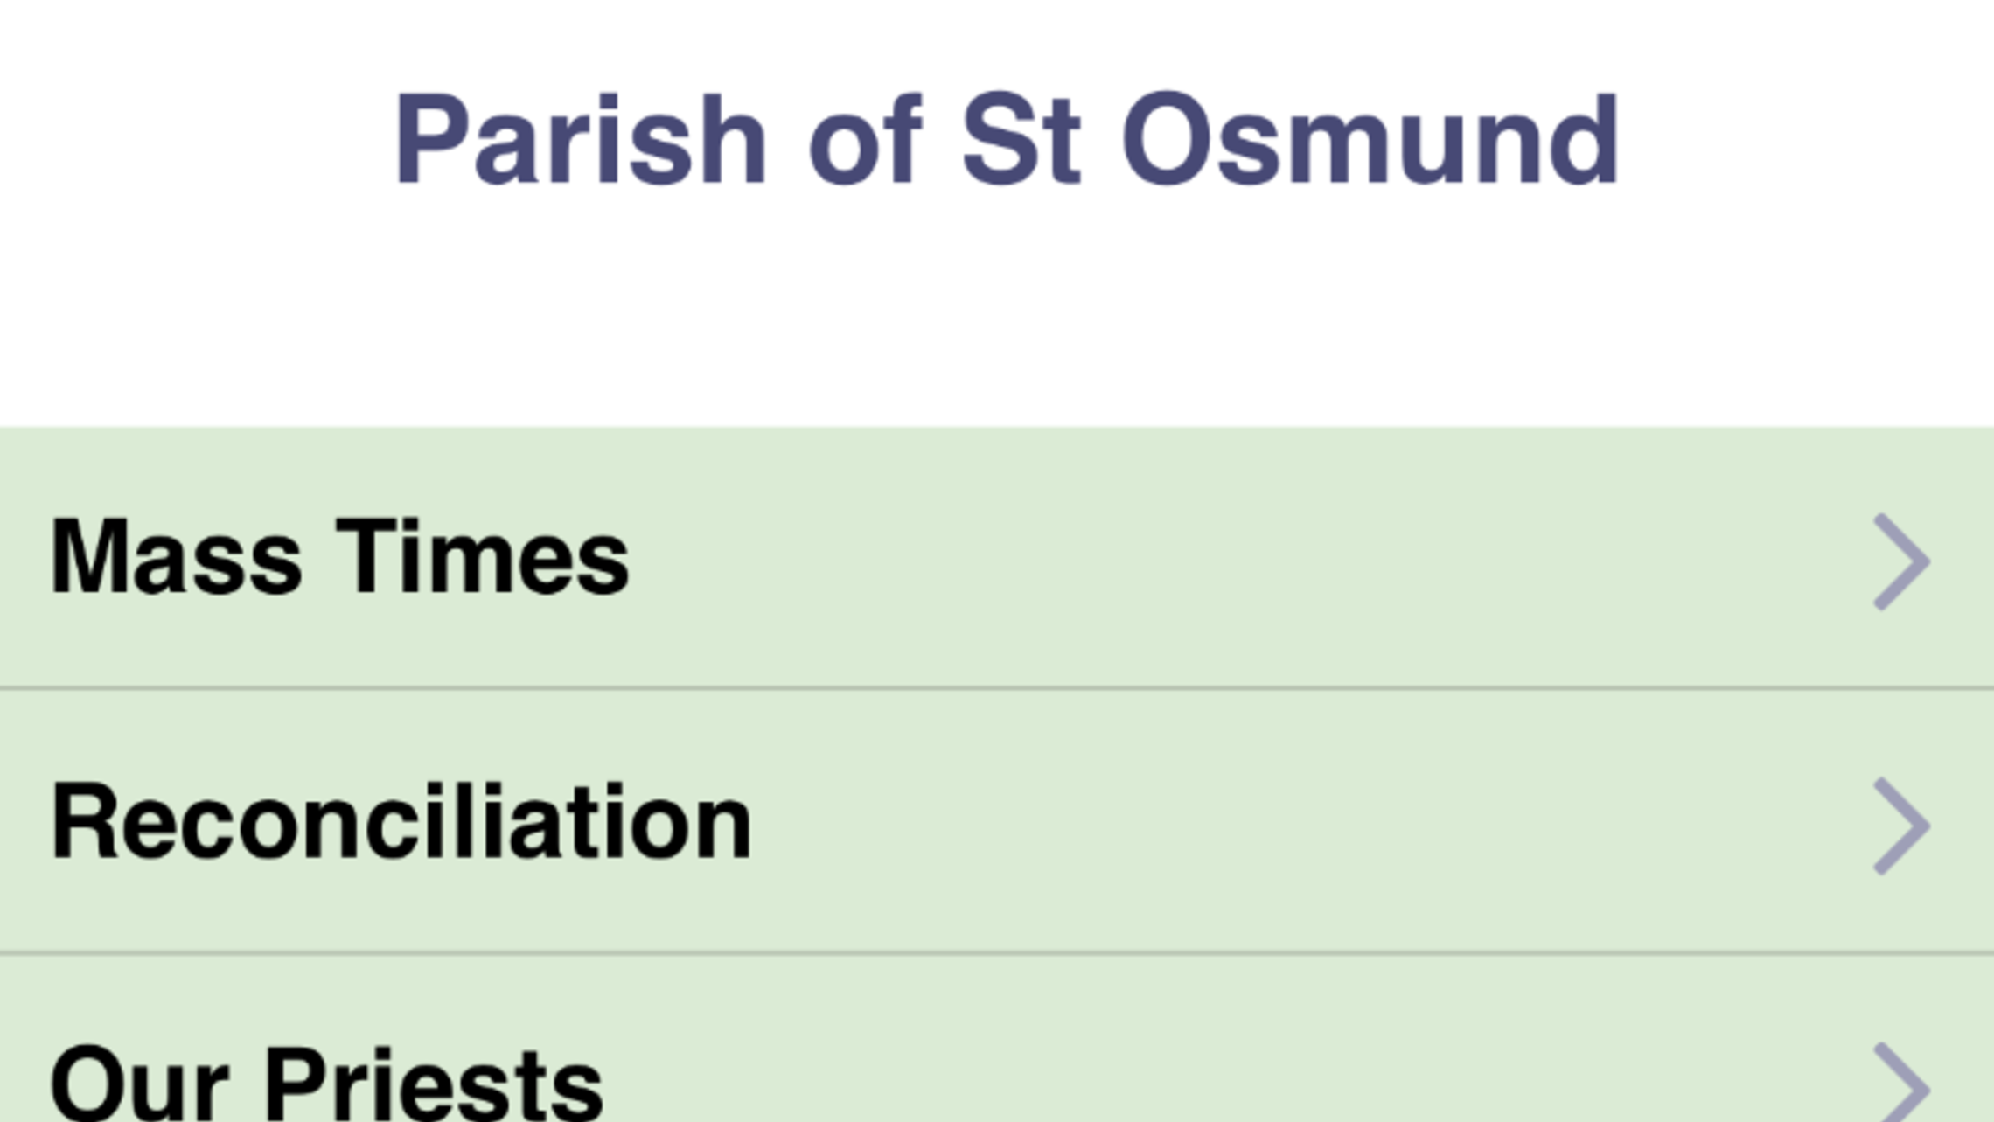Click the chevron beside Our Priests
The image size is (1994, 1122).
pyautogui.click(x=1901, y=1083)
